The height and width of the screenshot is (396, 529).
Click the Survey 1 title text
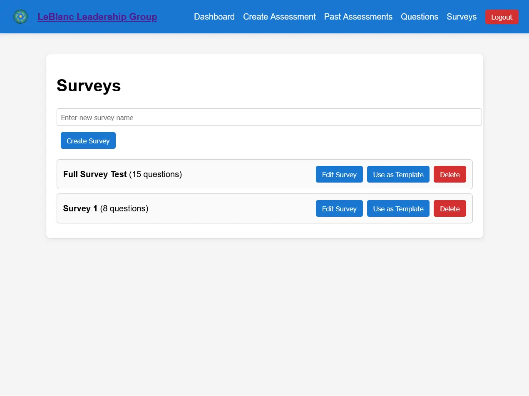click(80, 208)
